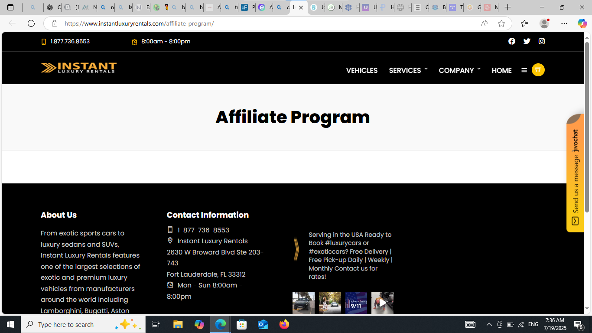592x333 pixels.
Task: Click the page vertical scrollbar thumb
Action: (x=587, y=127)
